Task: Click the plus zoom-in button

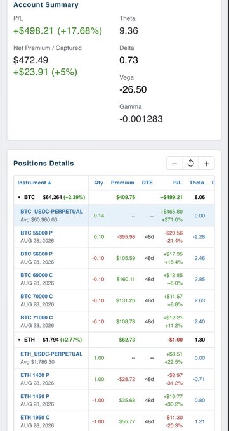Action: 206,164
